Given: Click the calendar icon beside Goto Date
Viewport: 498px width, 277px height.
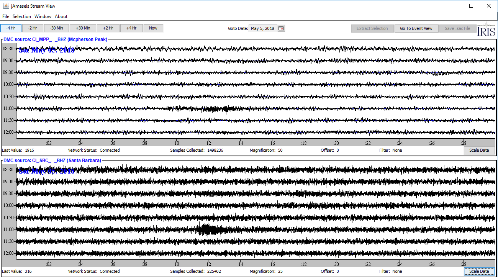Looking at the screenshot, I should click(281, 28).
